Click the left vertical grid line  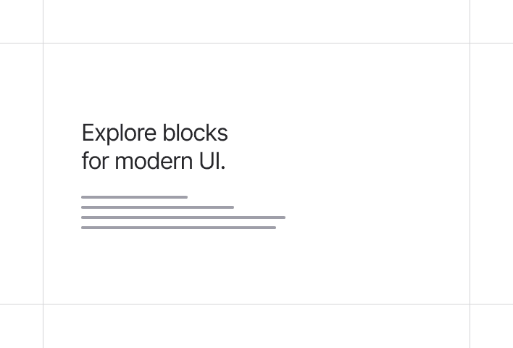tap(43, 174)
